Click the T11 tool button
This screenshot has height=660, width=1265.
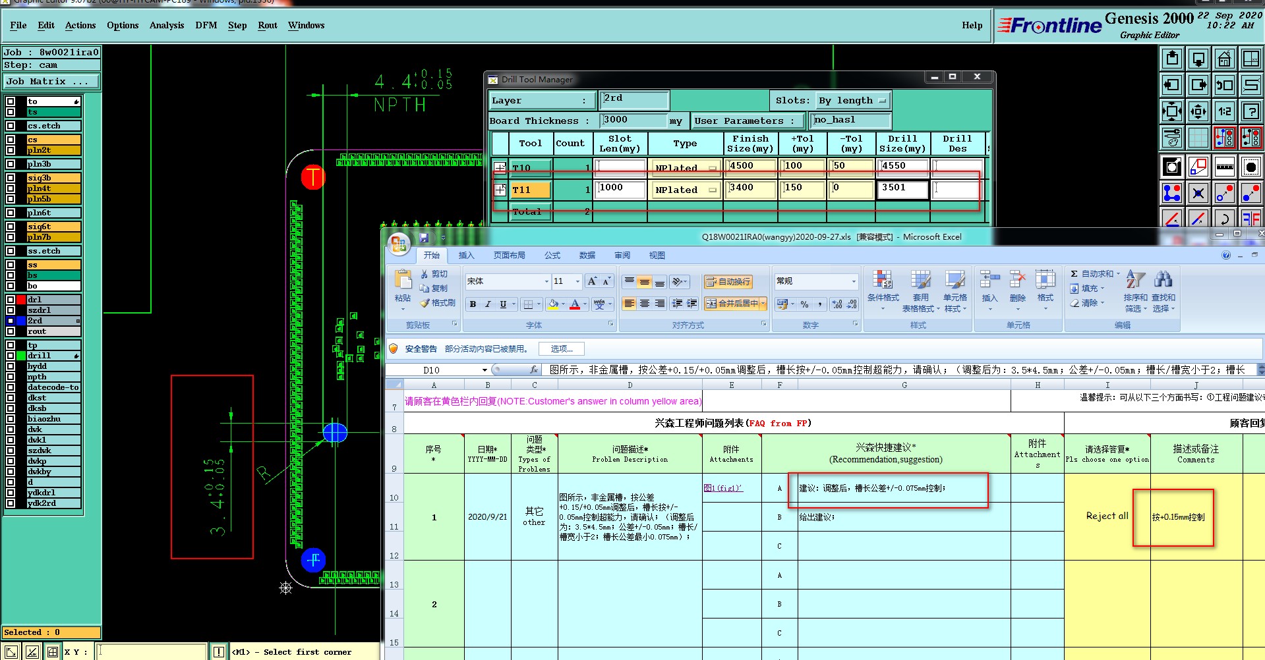tap(531, 190)
